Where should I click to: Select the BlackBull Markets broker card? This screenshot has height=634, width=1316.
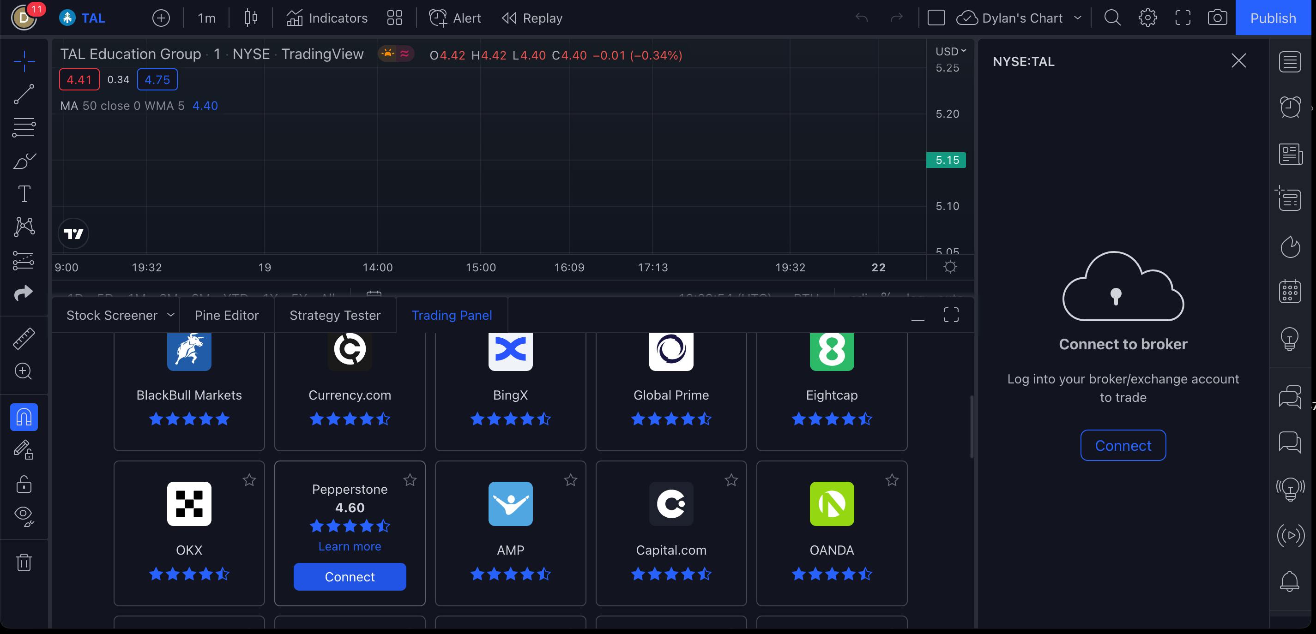pos(189,392)
